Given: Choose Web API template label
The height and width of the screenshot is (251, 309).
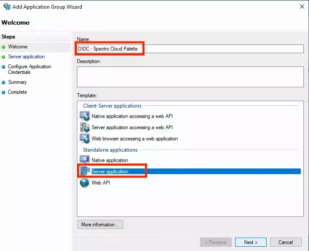Looking at the screenshot, I should tap(101, 183).
